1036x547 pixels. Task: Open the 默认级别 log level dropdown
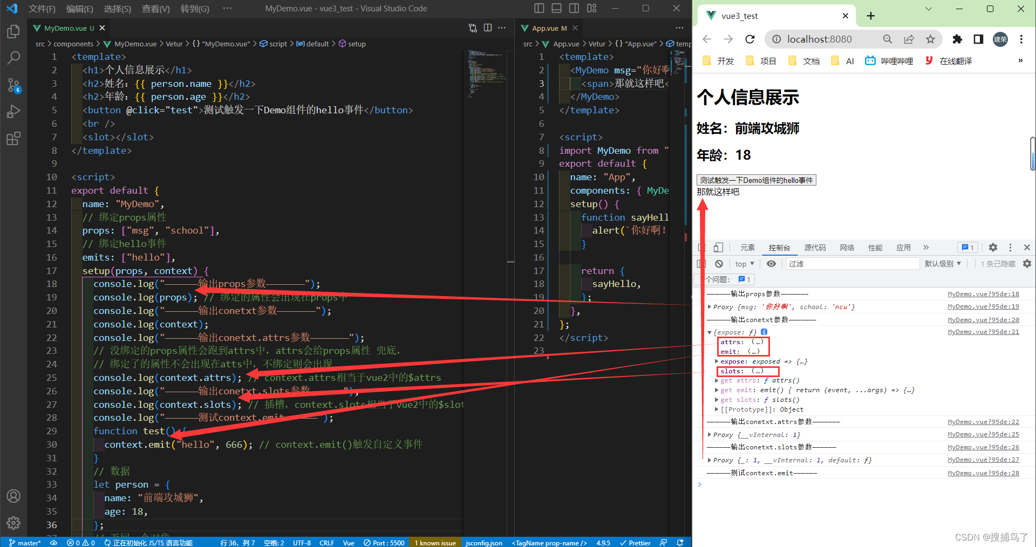(x=943, y=264)
